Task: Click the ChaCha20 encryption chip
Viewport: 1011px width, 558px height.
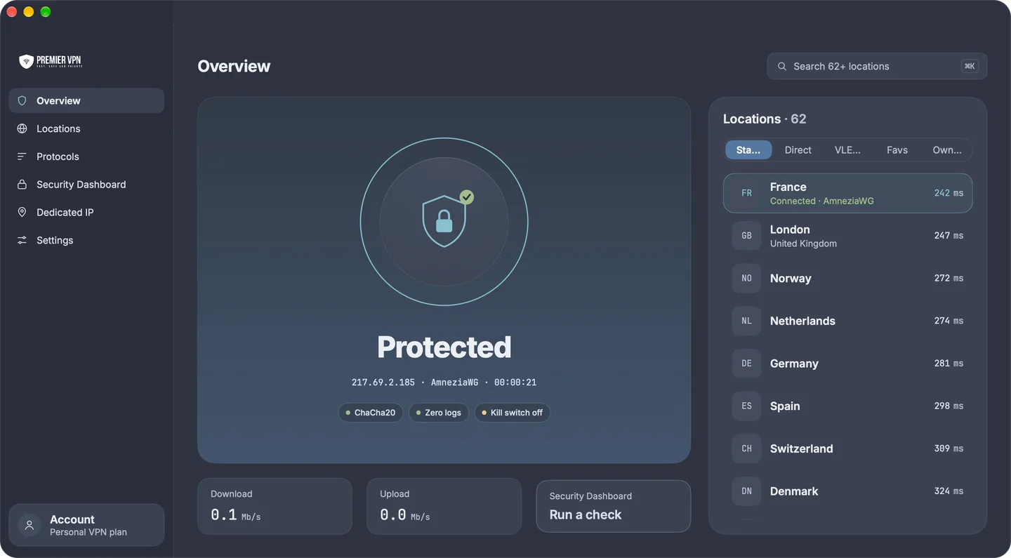Action: tap(371, 413)
